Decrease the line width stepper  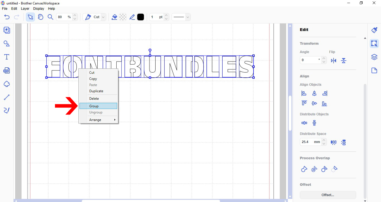point(166,19)
